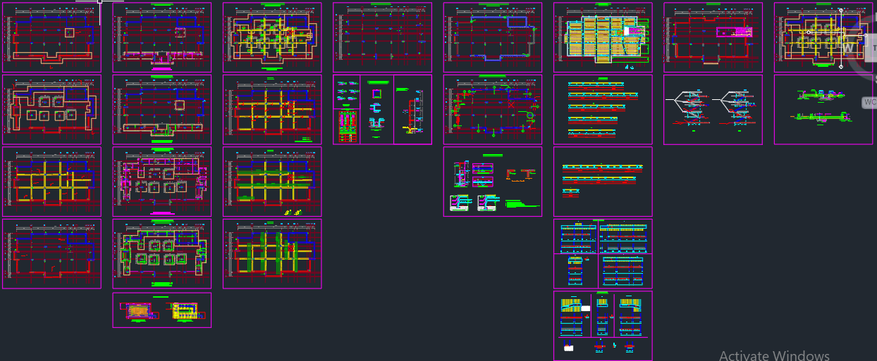Select the plan with green circular markers
The image size is (877, 361).
tap(493, 109)
